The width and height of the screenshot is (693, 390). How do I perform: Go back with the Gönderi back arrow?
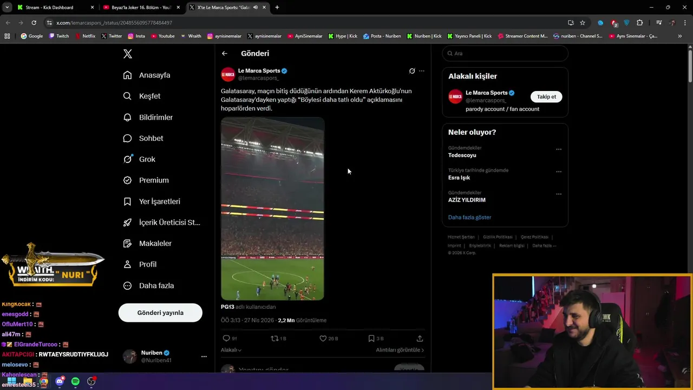click(x=225, y=54)
